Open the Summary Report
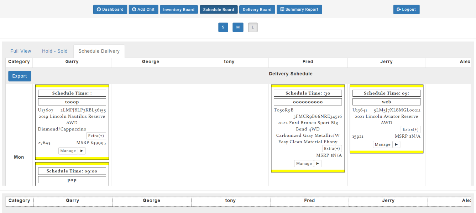 tap(299, 10)
